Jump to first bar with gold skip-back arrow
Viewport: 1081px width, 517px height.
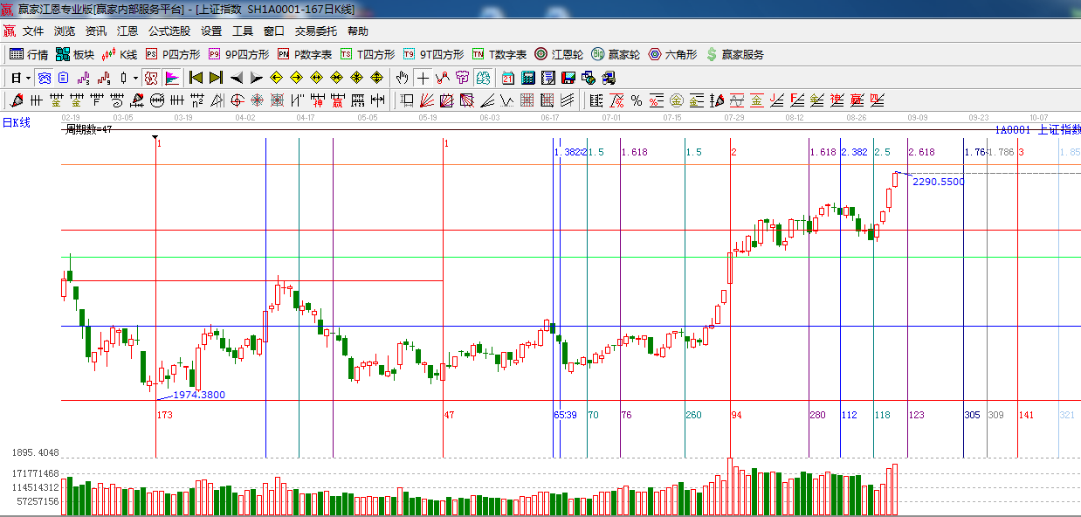196,78
